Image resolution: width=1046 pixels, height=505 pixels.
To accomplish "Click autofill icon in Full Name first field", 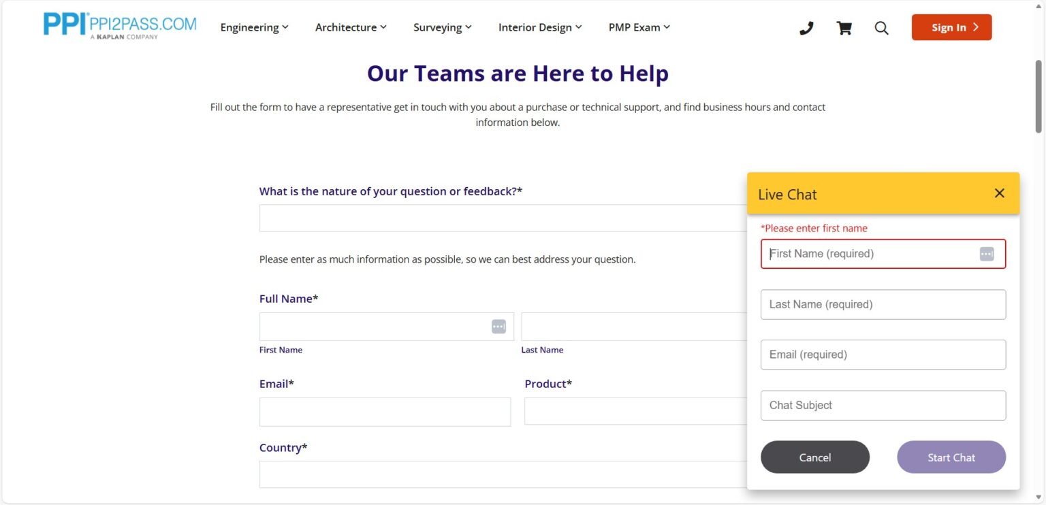I will pos(498,327).
